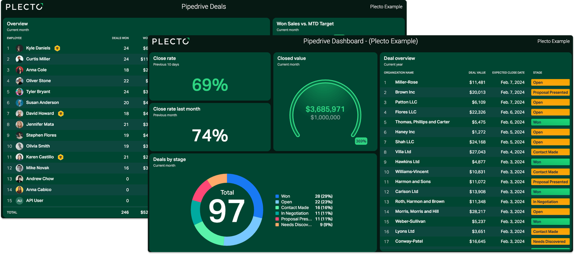Click Jennifer Mata's avatar
574x254 pixels.
point(19,124)
